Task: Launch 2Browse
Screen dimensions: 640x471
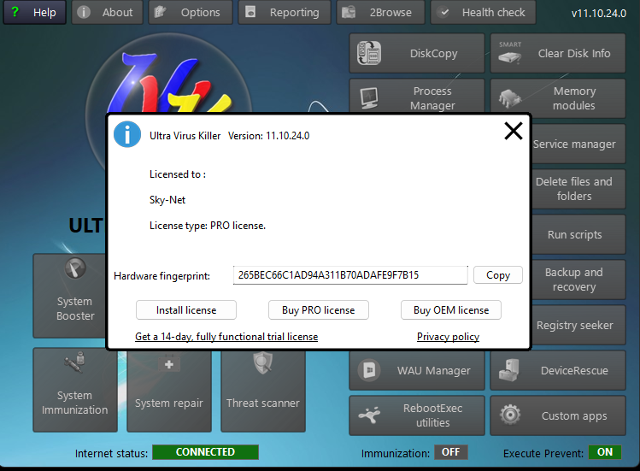Action: point(380,12)
